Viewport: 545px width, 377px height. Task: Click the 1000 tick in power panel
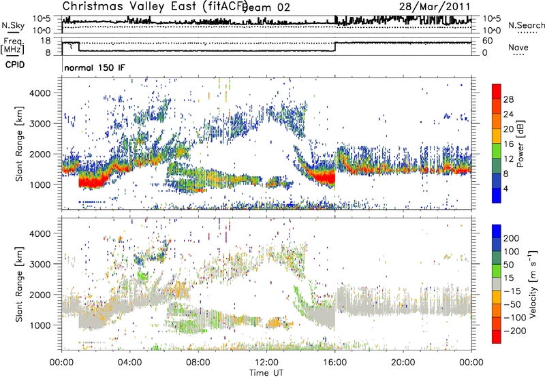point(40,184)
